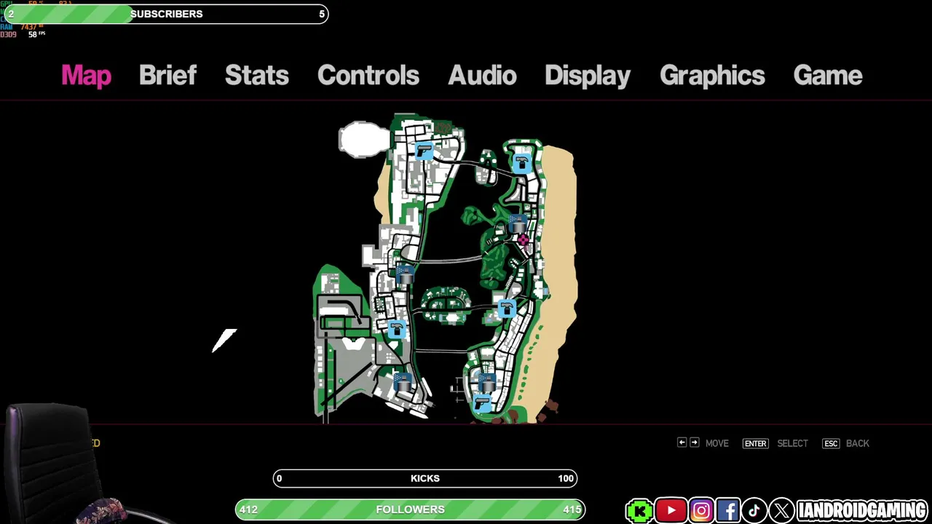Click the MOVE label
The image size is (932, 524).
click(716, 443)
